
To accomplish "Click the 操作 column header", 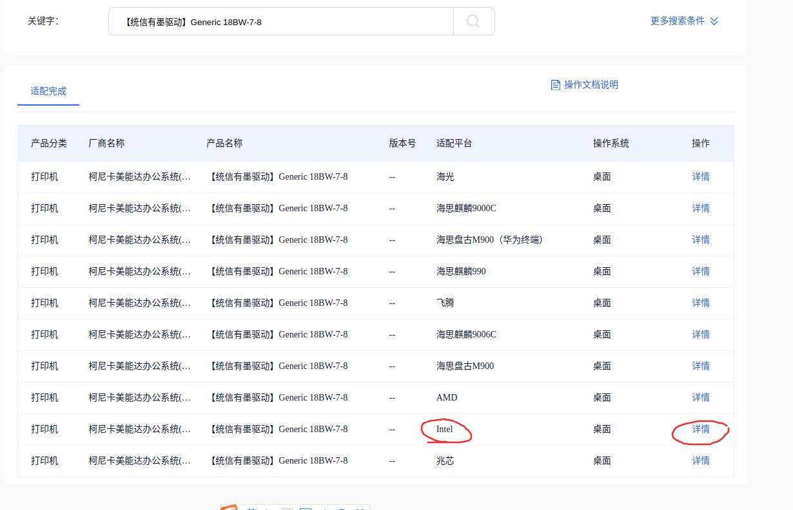I will [701, 143].
